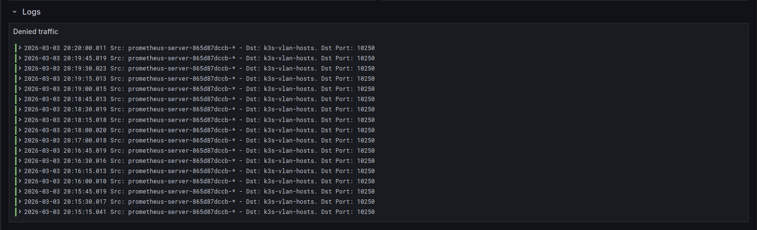Expand log line at 20:19:30.023

(x=20, y=68)
